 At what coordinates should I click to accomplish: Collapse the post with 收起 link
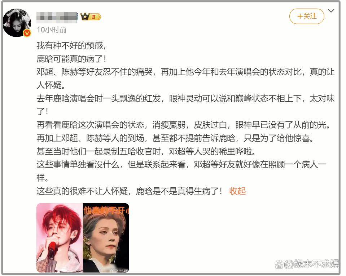(237, 191)
